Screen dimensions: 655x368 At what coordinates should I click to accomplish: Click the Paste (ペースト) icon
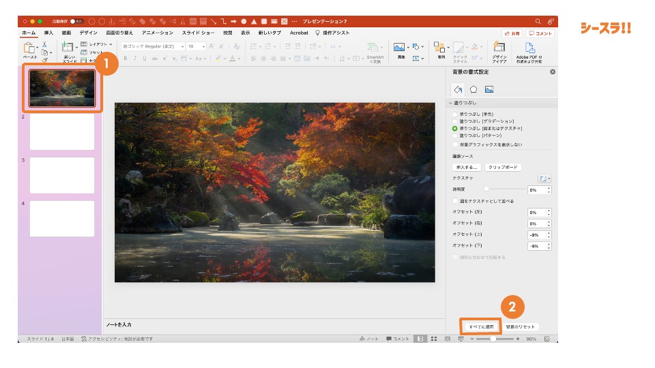pos(30,48)
